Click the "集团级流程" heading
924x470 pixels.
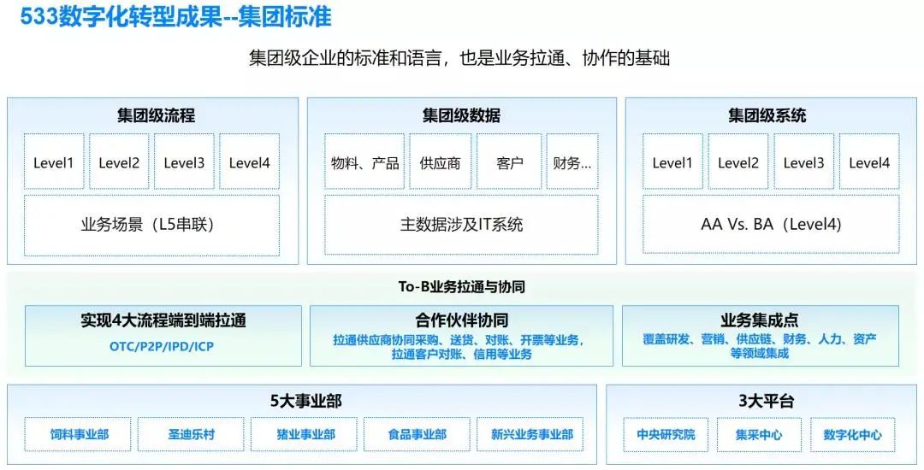tap(156, 115)
